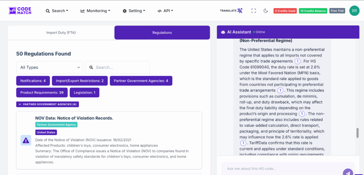Select the All Types filter dropdown
This screenshot has height=175, width=364.
tap(50, 67)
